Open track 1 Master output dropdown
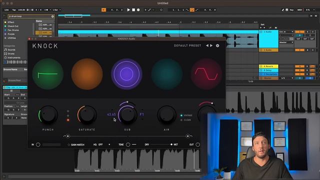 [286, 42]
